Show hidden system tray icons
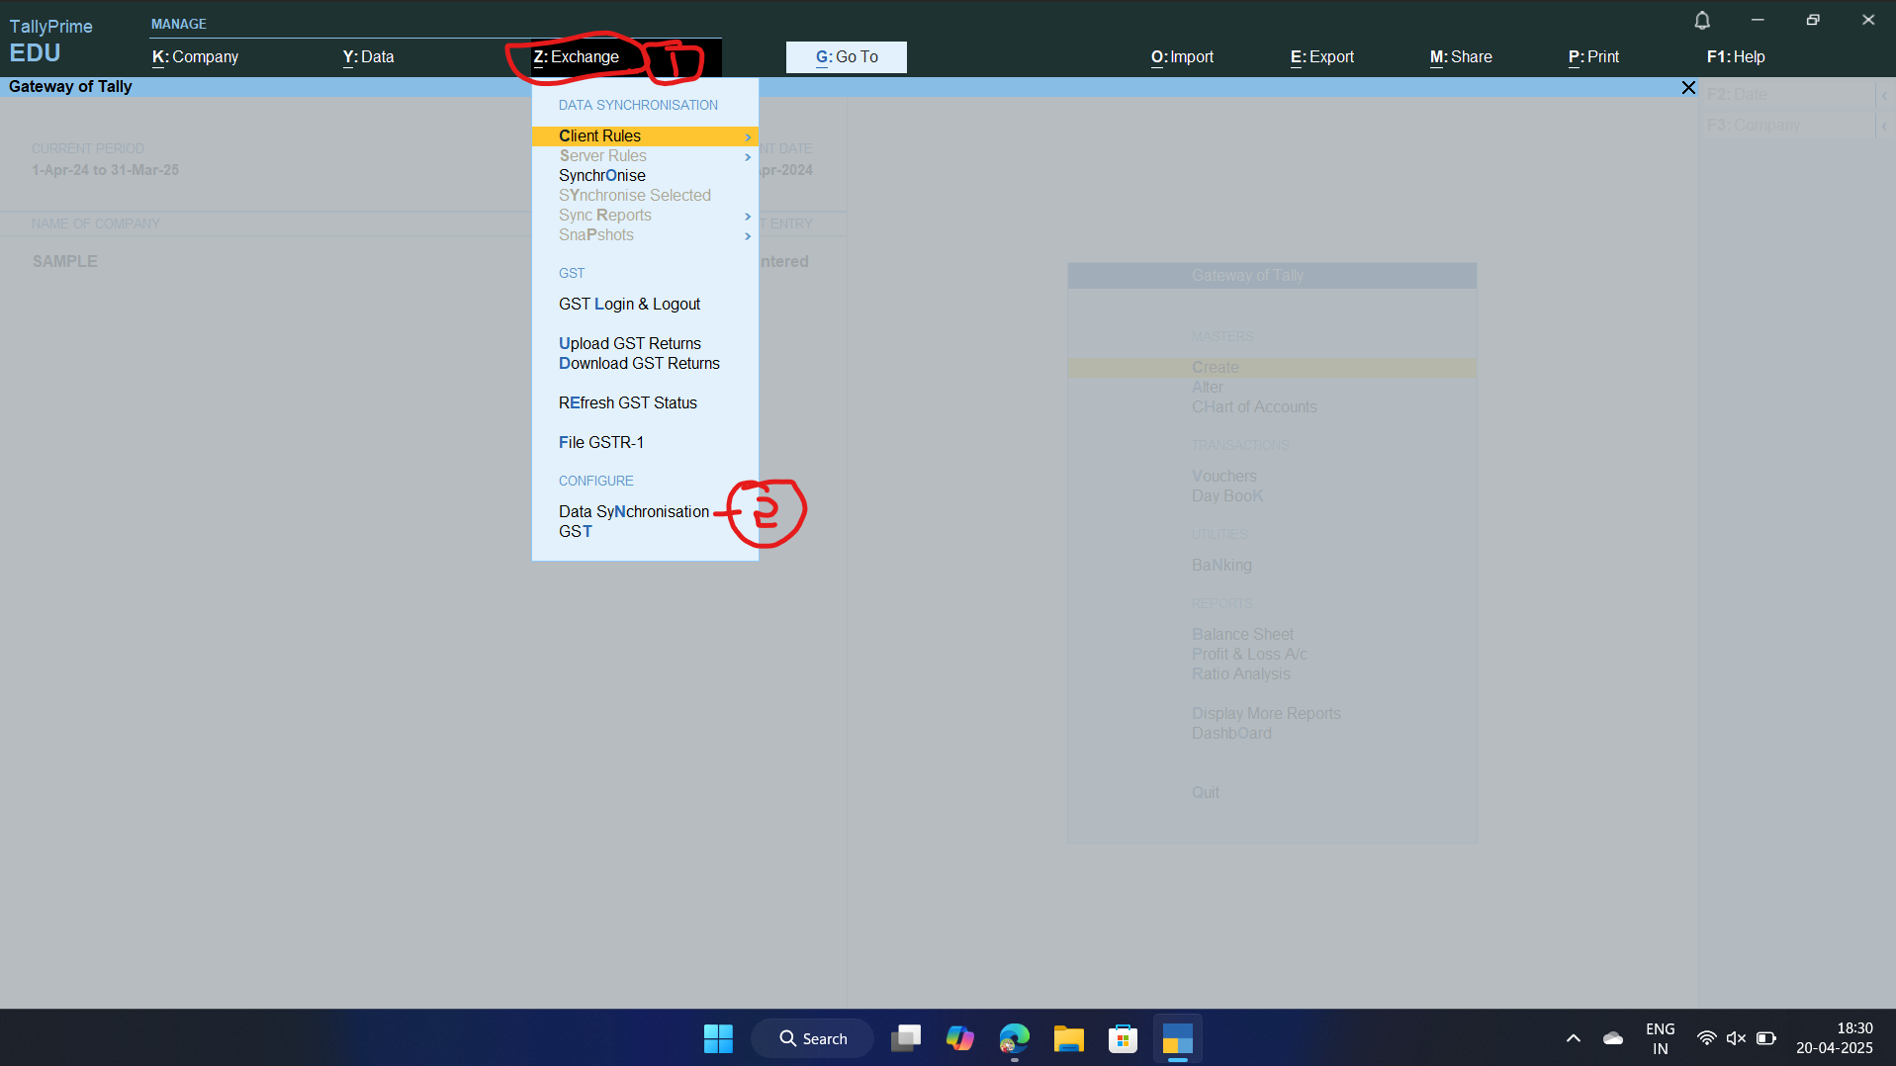The width and height of the screenshot is (1896, 1066). [x=1574, y=1038]
